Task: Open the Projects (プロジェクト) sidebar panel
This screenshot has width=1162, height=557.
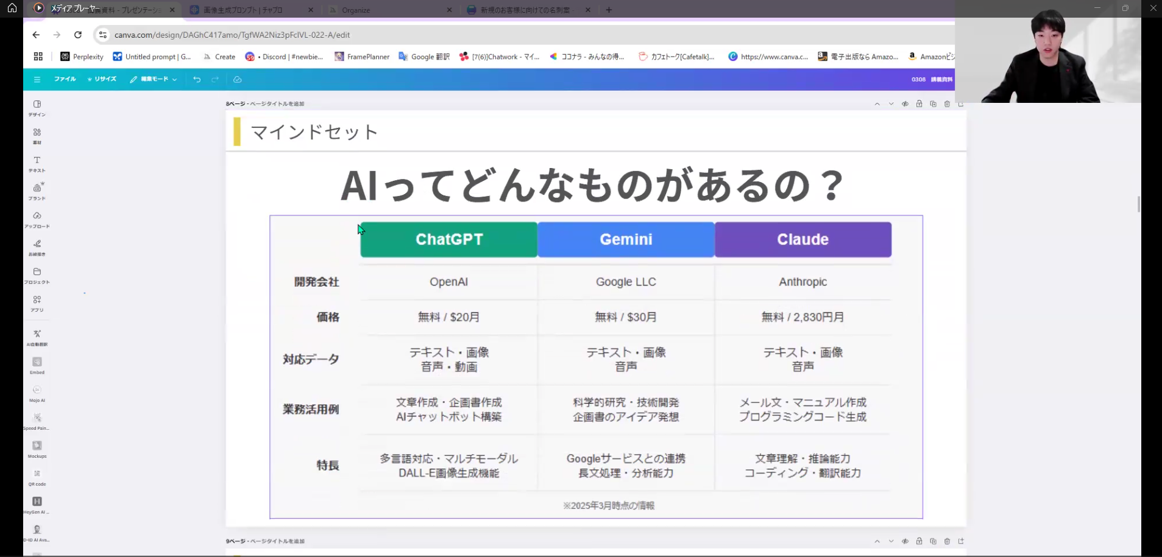Action: 37,276
